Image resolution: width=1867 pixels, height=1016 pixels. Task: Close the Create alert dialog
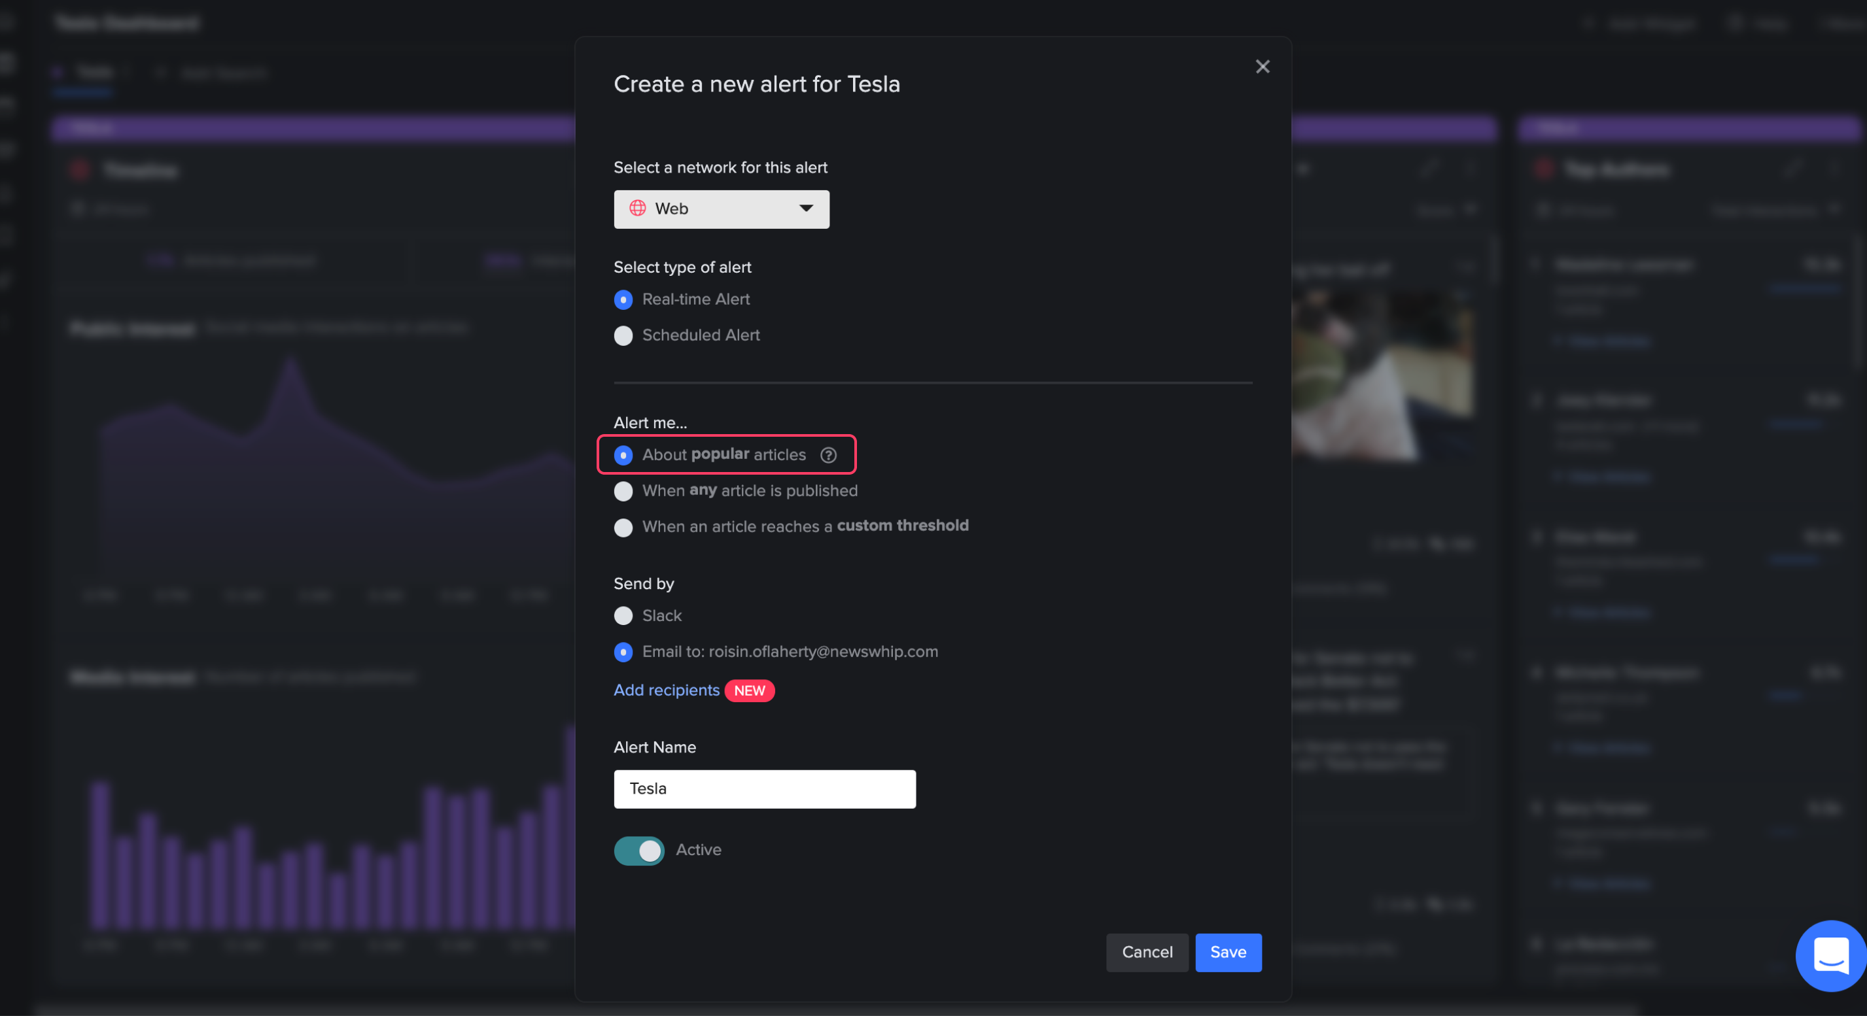point(1262,67)
